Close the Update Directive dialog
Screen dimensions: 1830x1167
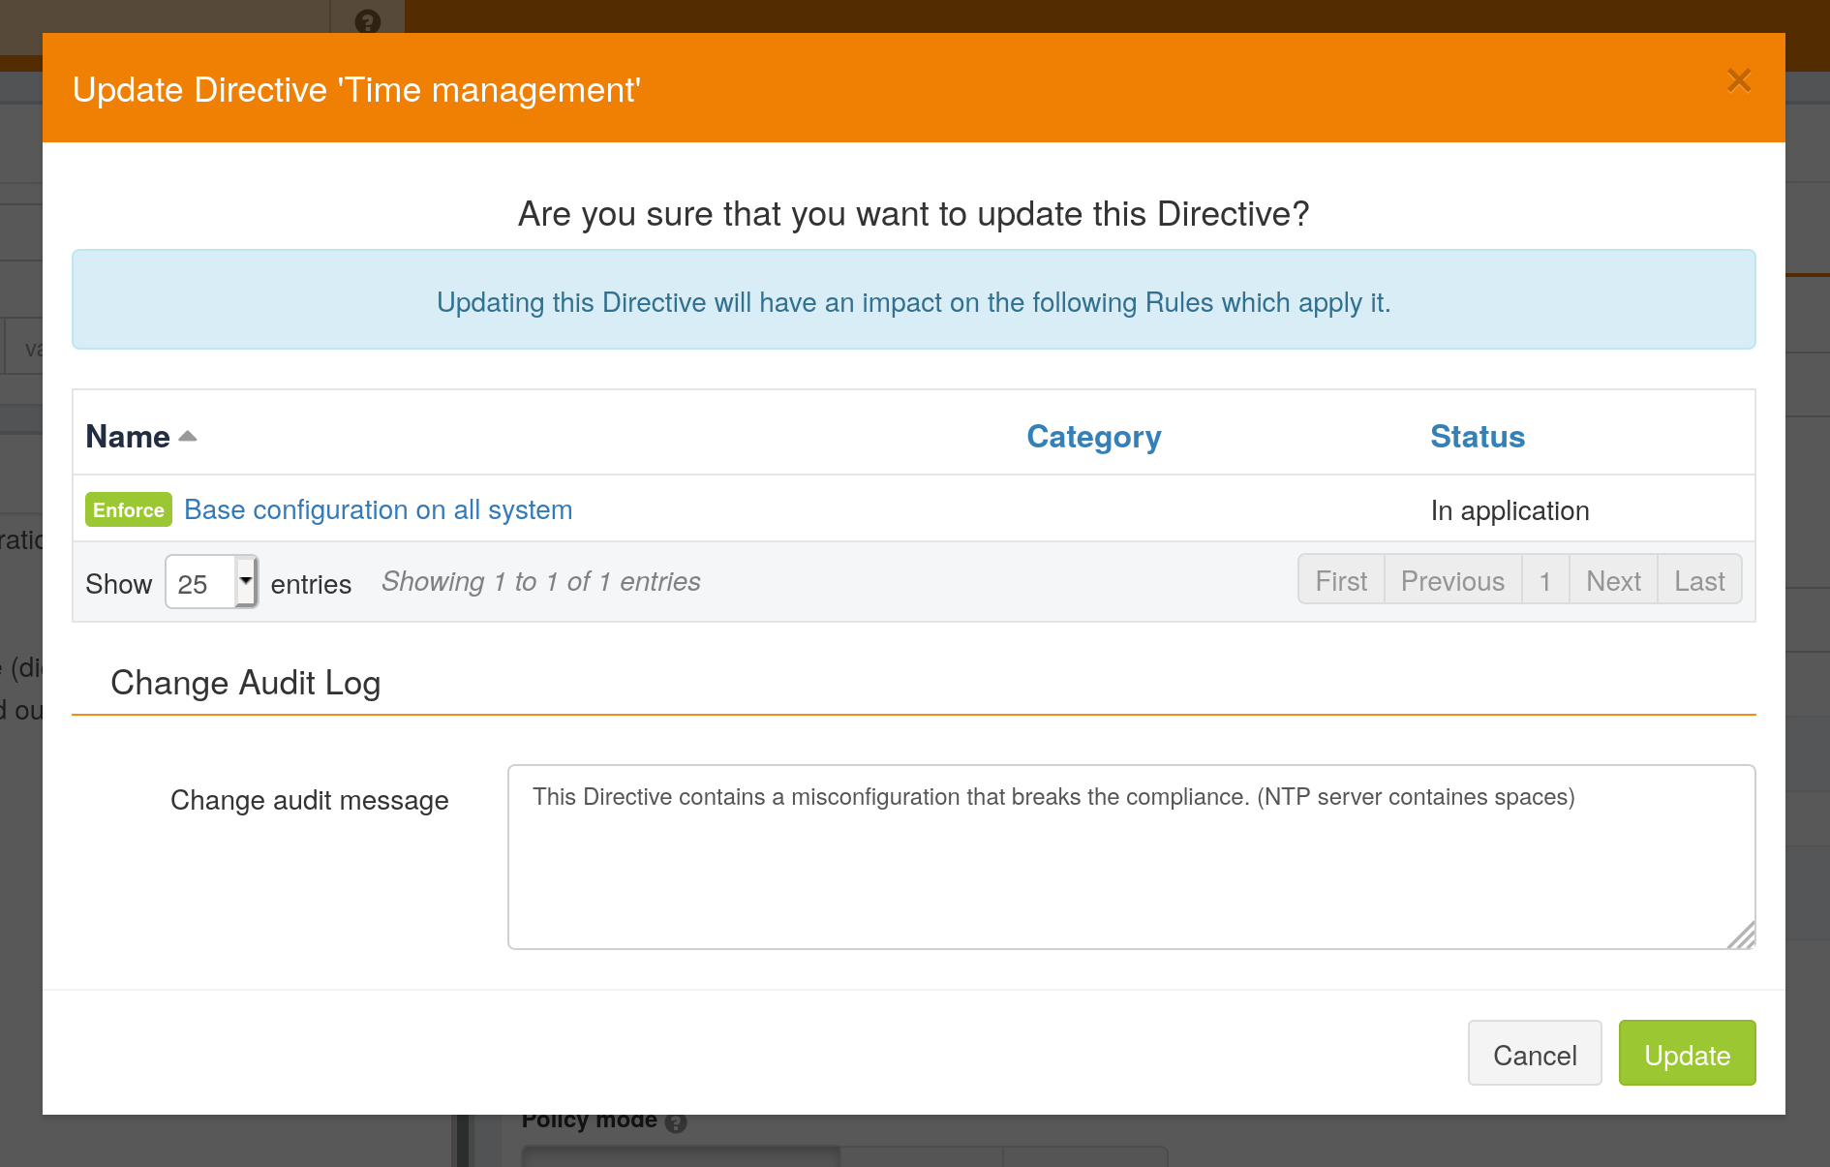click(x=1739, y=80)
